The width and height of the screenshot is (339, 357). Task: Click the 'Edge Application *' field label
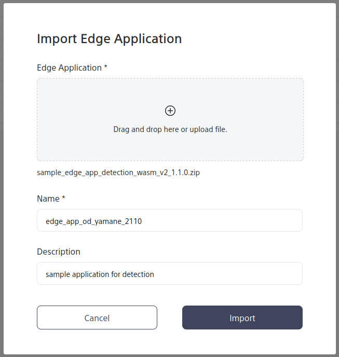point(69,68)
